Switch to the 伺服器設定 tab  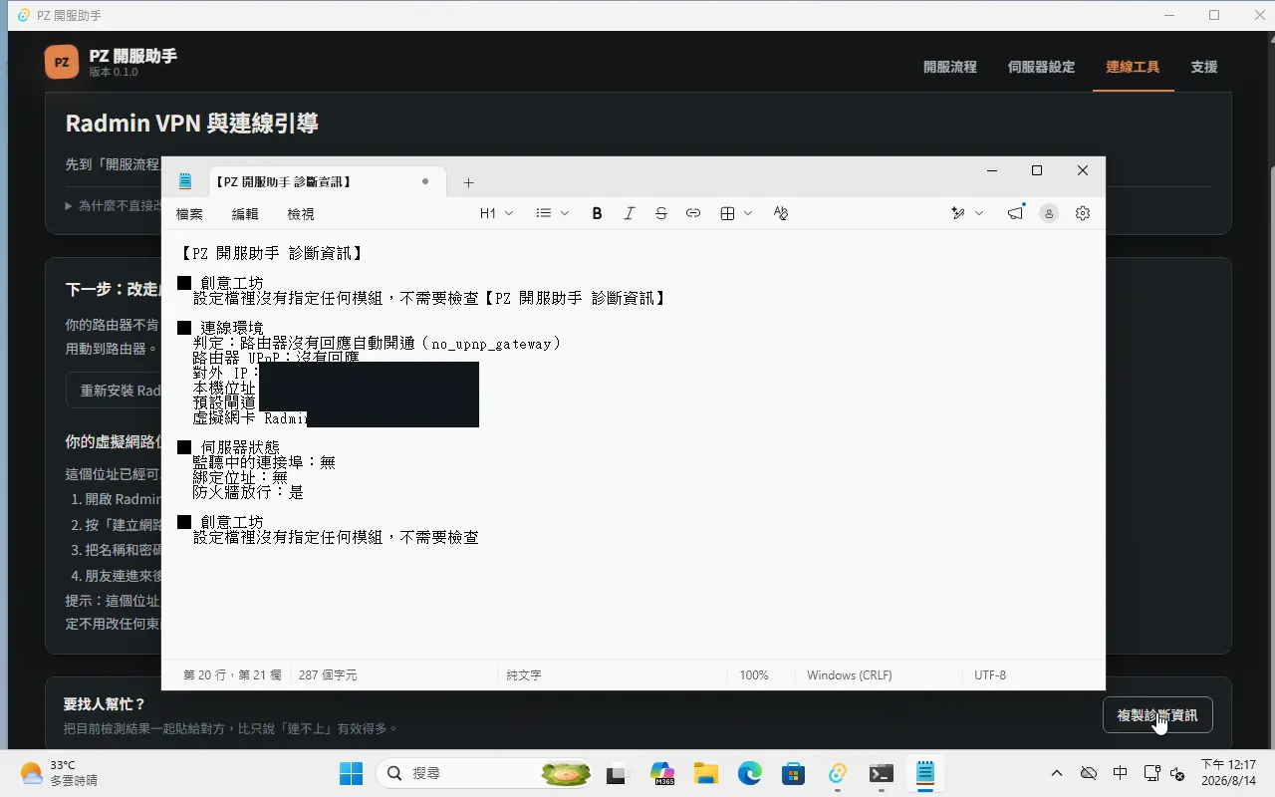(1042, 67)
